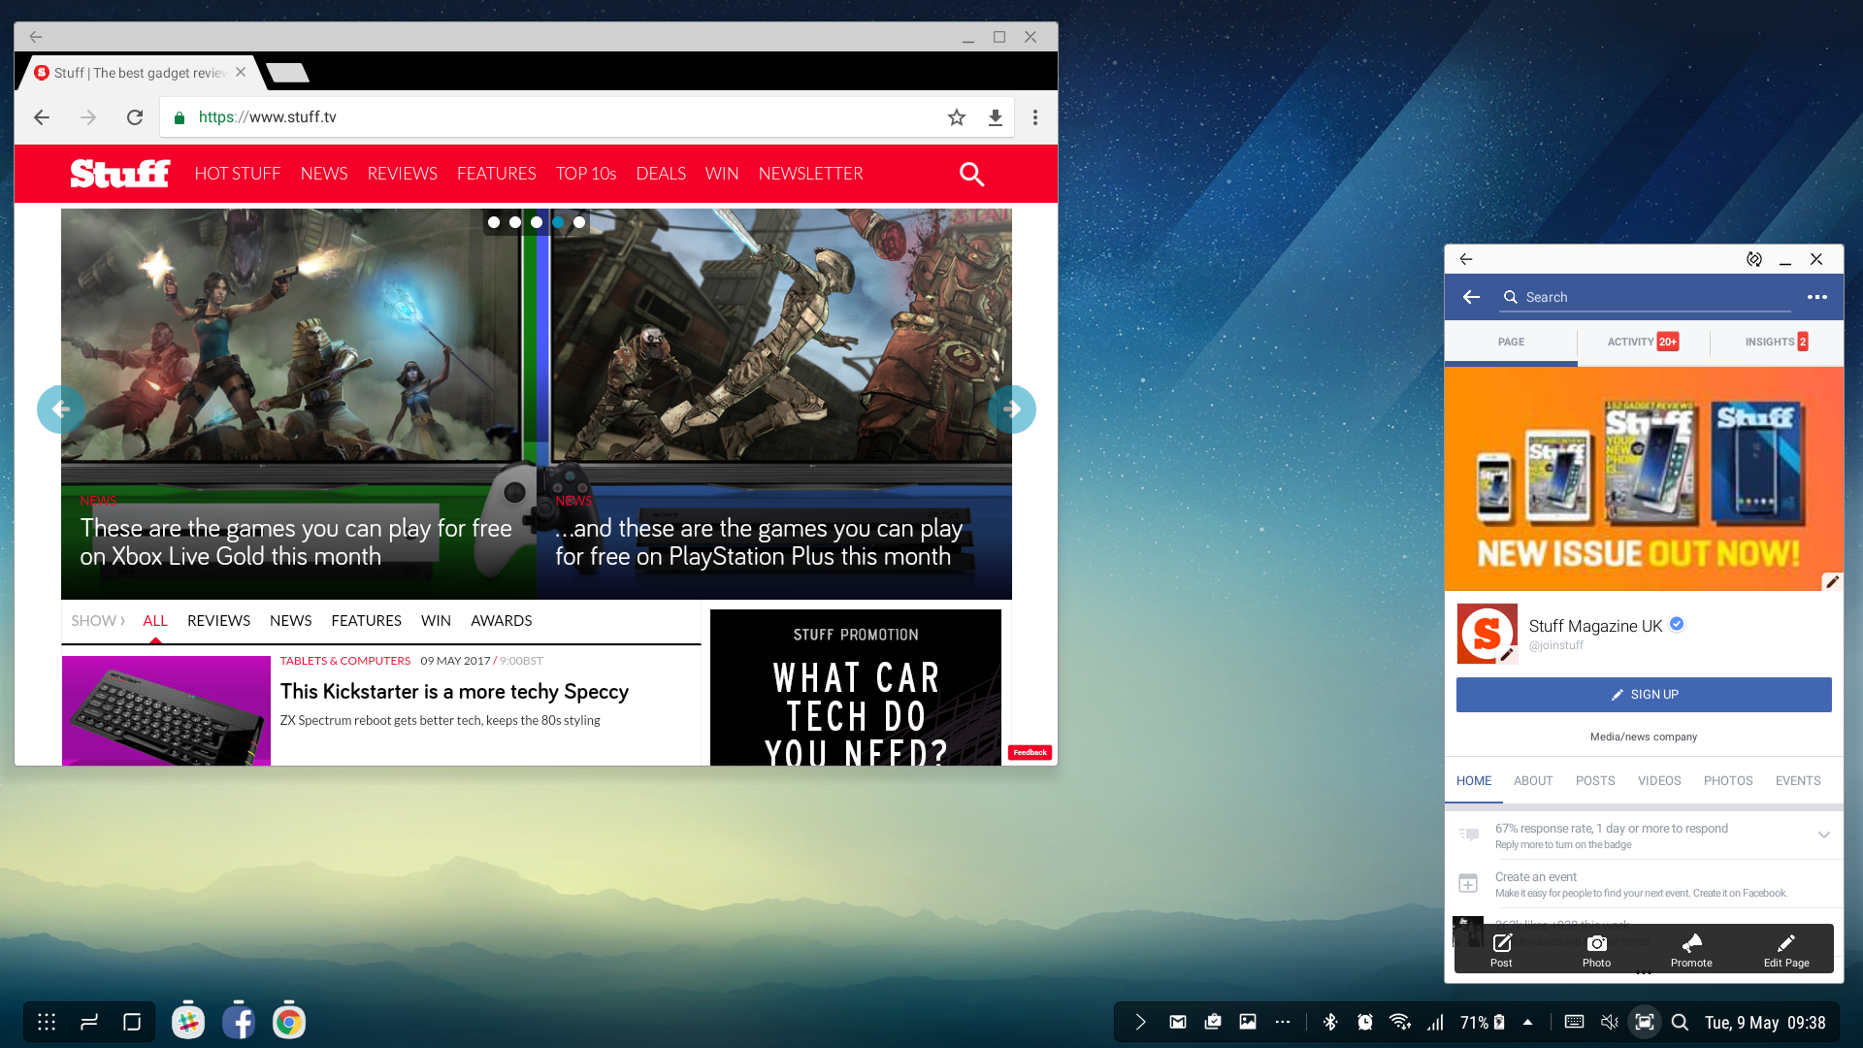Click Edit Page pencil icon
Viewport: 1863px width, 1048px height.
coord(1786,949)
